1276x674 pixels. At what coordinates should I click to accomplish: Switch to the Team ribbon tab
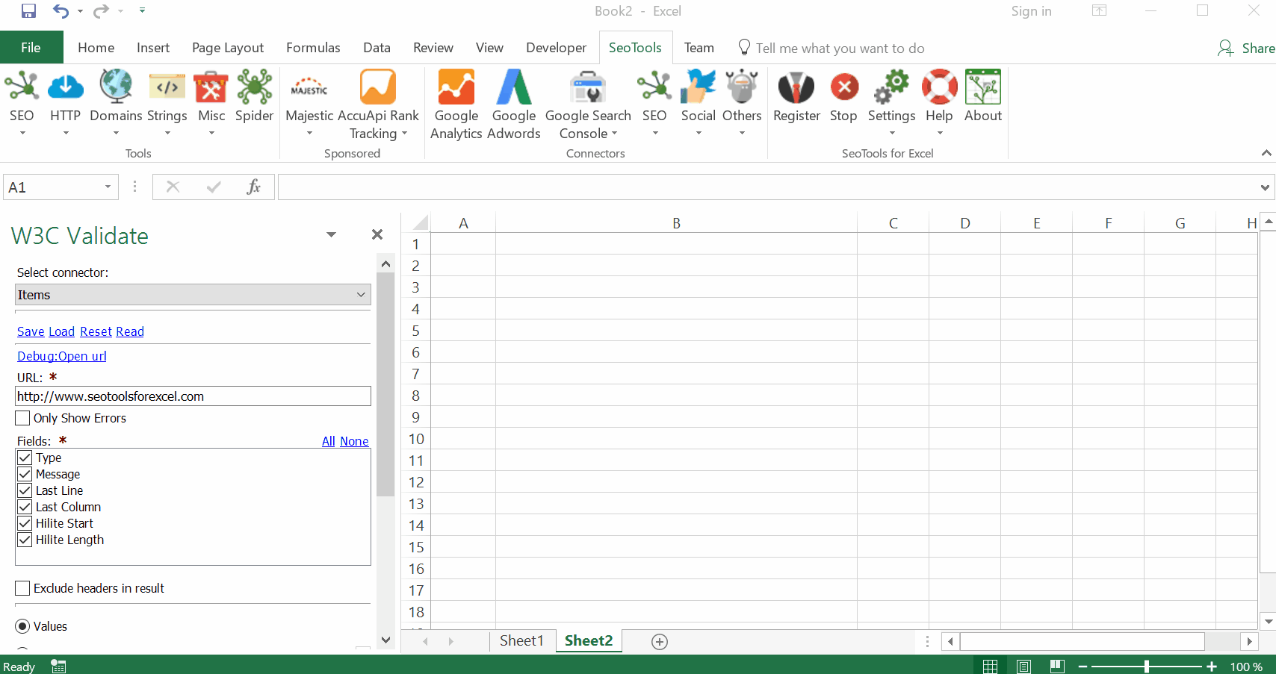click(x=699, y=48)
